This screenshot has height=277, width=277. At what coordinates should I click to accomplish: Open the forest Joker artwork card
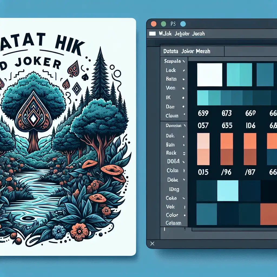68,137
